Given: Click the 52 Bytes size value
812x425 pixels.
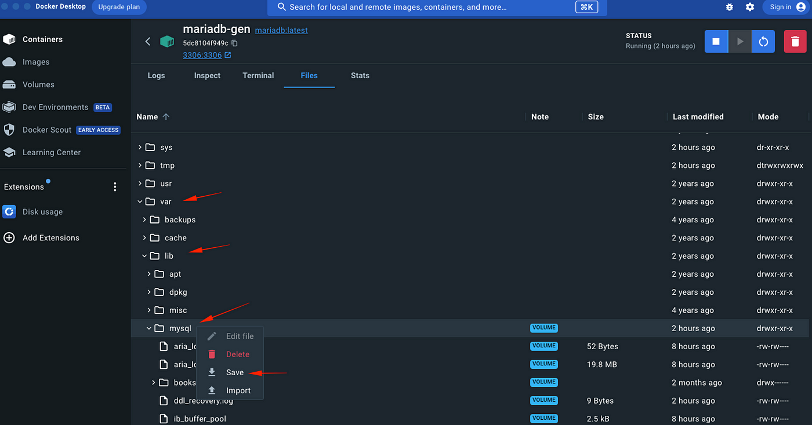Looking at the screenshot, I should [x=603, y=346].
